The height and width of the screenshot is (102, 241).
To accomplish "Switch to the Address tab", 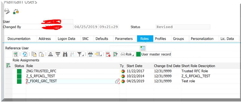I will coord(45,39).
